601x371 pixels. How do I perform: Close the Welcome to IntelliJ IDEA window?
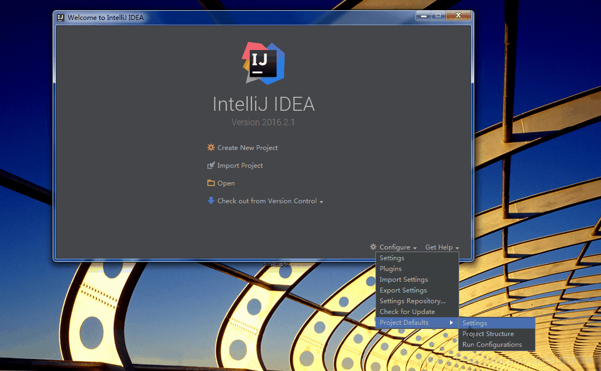(458, 16)
